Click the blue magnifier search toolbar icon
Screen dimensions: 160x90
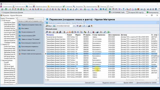click(92, 9)
